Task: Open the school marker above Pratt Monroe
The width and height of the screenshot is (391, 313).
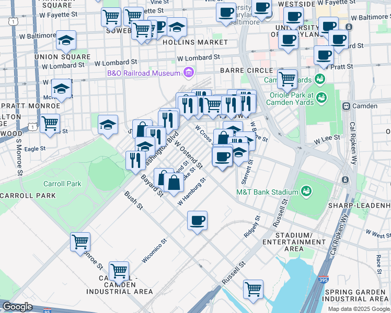Action: tap(61, 90)
